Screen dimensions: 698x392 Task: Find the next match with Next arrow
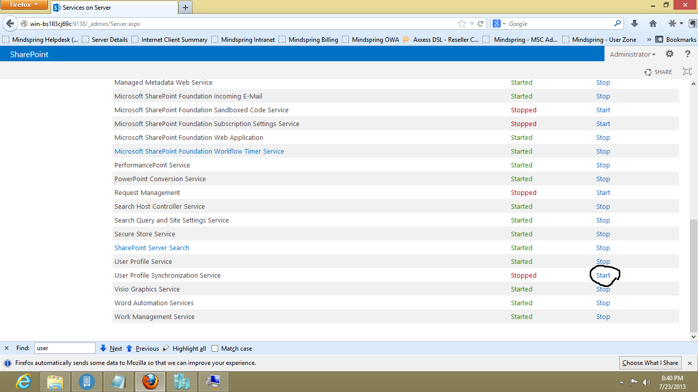coord(111,348)
